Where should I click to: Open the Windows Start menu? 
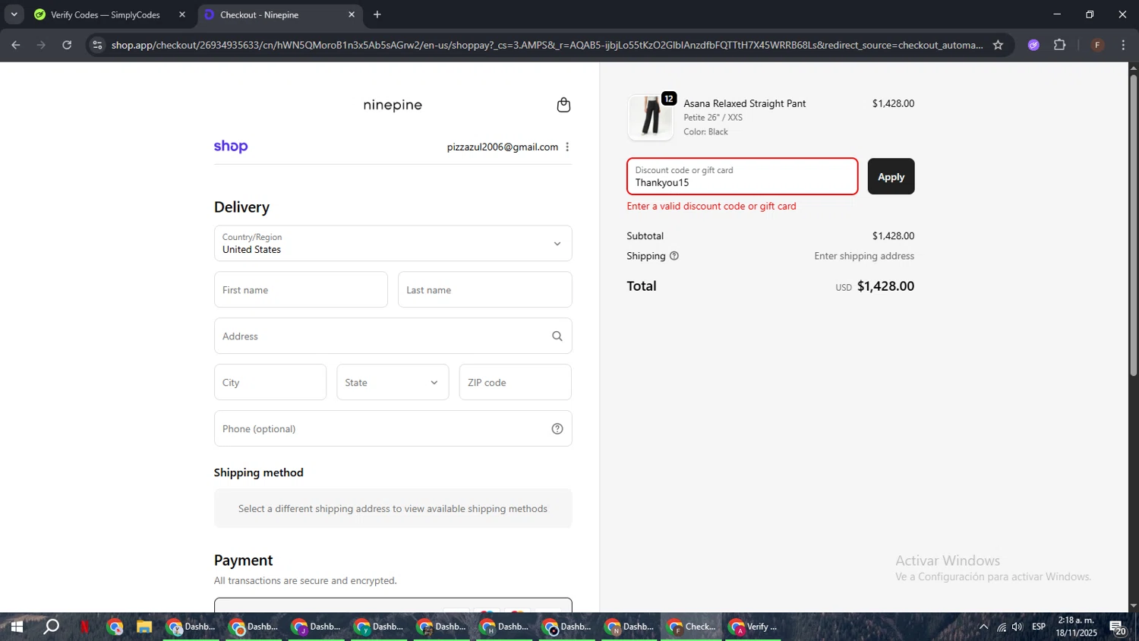pos(16,627)
